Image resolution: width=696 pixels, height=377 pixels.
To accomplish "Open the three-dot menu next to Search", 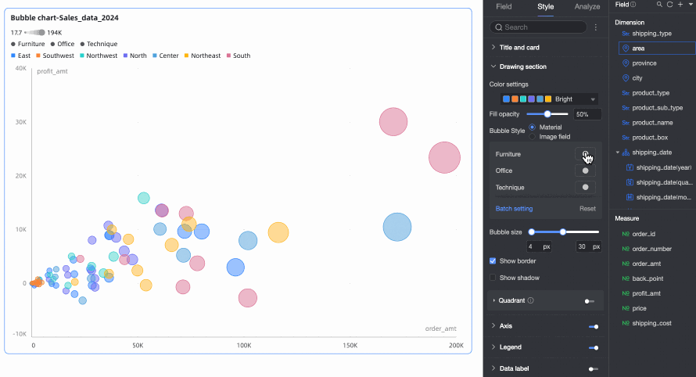I will (596, 27).
